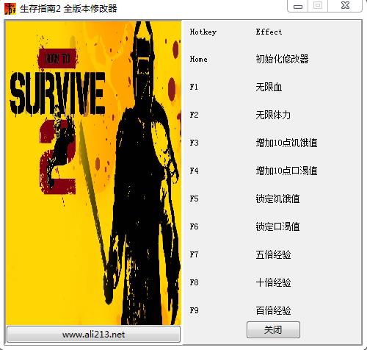The height and width of the screenshot is (350, 367).
Task: Minimize the trainer window
Action: (298, 6)
